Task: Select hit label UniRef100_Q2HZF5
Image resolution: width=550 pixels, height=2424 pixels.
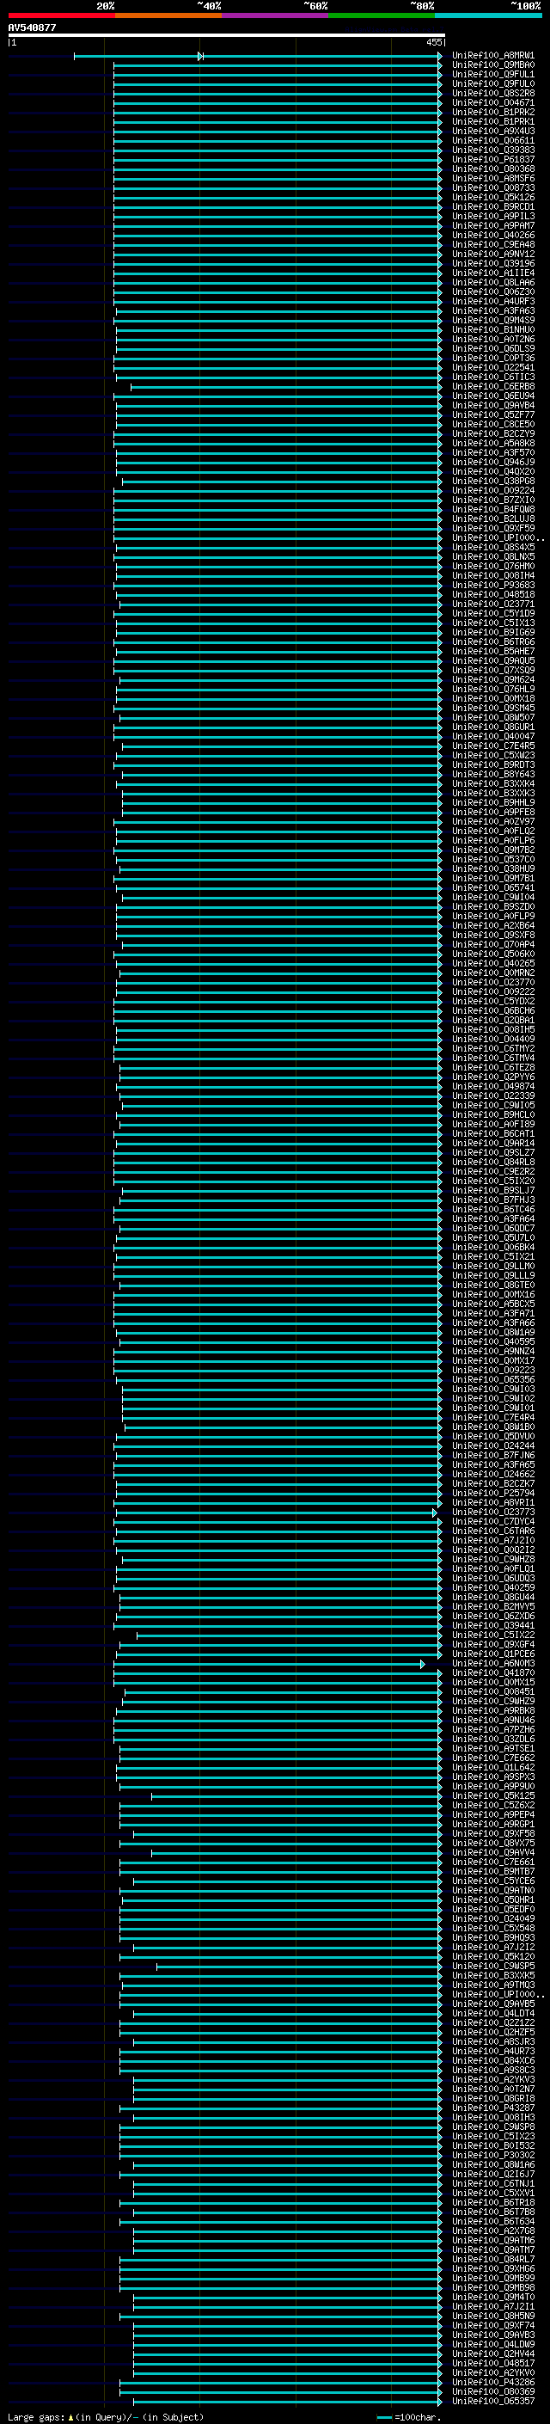Action: coord(493,2033)
